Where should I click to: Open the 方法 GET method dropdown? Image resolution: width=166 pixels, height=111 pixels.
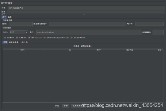[19, 32]
